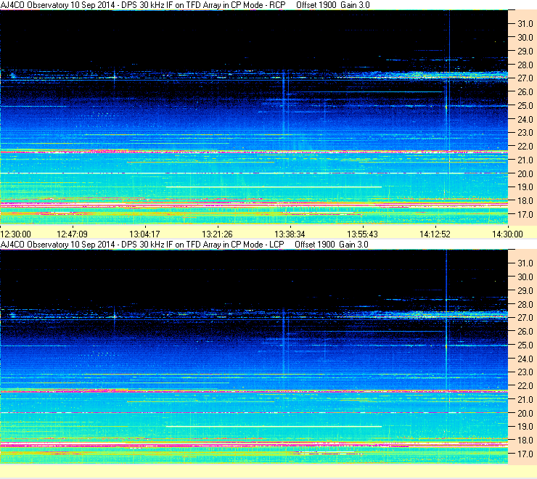The height and width of the screenshot is (479, 537).
Task: Click the 12:47:09 time axis label
Action: pos(72,234)
